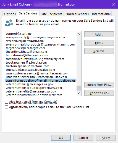The height and width of the screenshot is (143, 118).
Task: Check Automatically add people I email
Action: pos(7,107)
